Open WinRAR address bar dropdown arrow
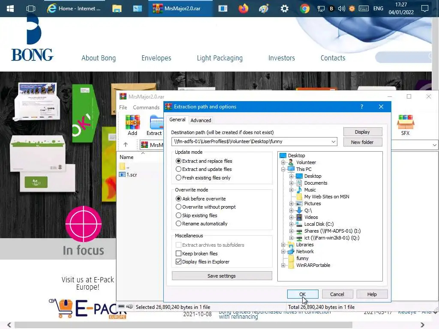This screenshot has width=439, height=329. 434,145
